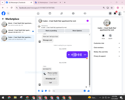The image size is (125, 100).
Task: Go back in browser history
Action: [x=3, y=8]
